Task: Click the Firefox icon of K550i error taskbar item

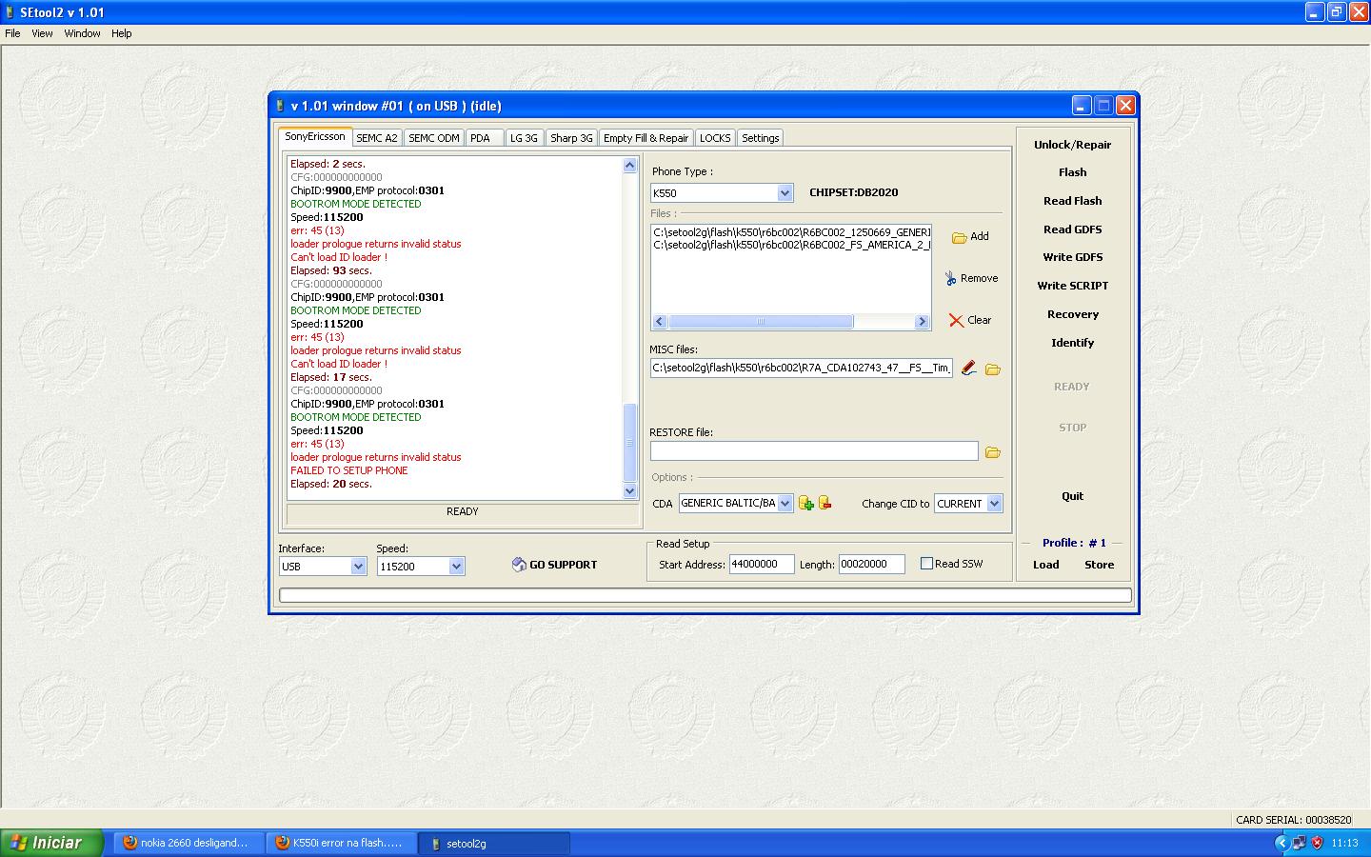Action: (x=282, y=843)
